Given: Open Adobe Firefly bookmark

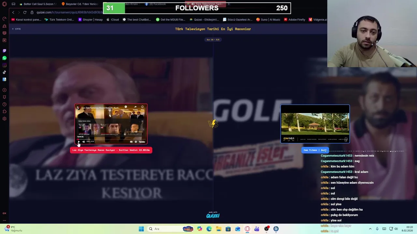Looking at the screenshot, I should [x=295, y=19].
